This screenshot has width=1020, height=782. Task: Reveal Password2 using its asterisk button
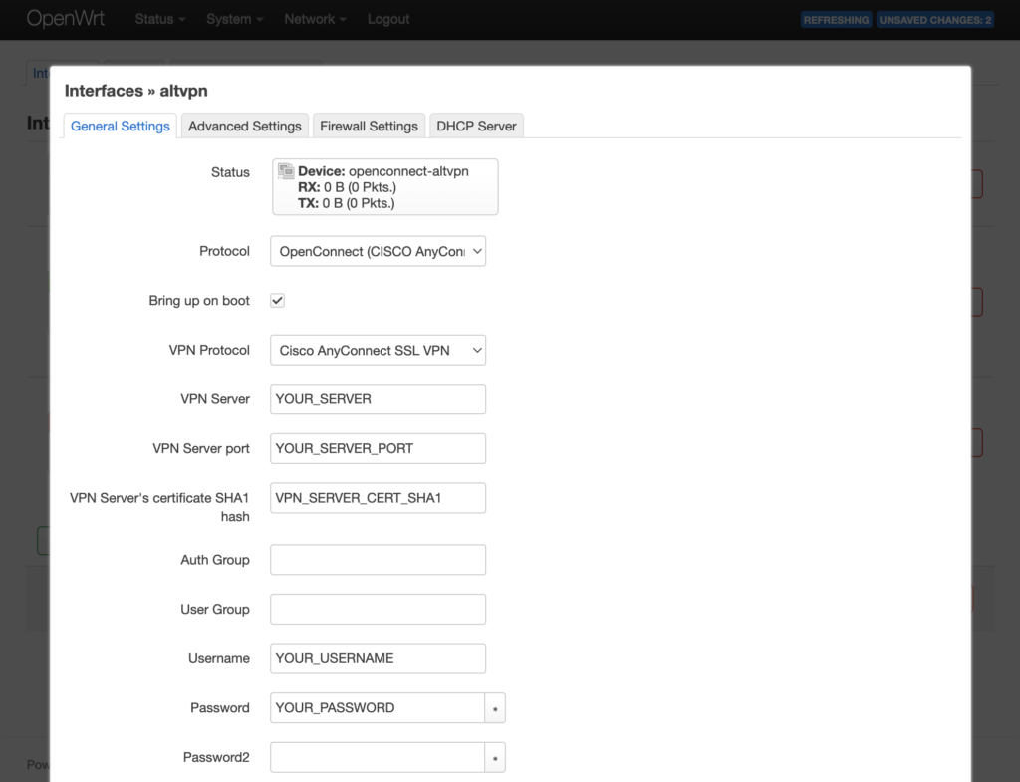pos(495,758)
